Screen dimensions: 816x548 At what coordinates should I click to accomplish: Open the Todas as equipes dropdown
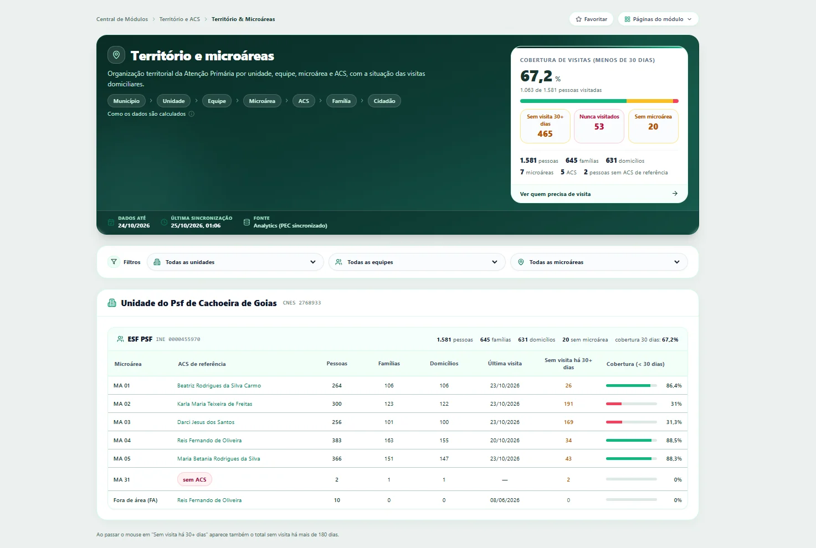tap(417, 262)
